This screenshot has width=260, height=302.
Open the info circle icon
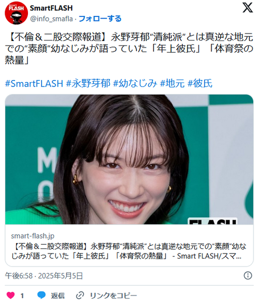(x=247, y=275)
